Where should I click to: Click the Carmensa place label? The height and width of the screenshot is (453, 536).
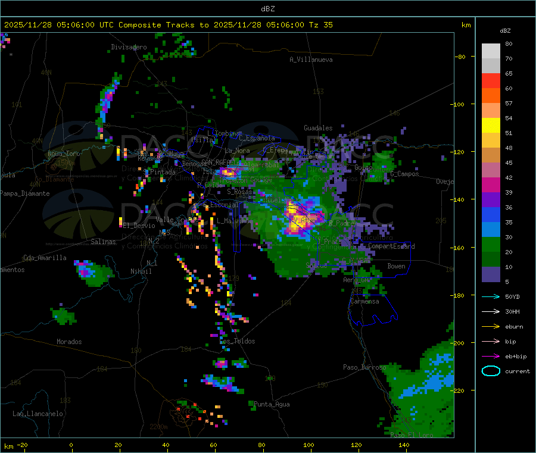point(364,301)
